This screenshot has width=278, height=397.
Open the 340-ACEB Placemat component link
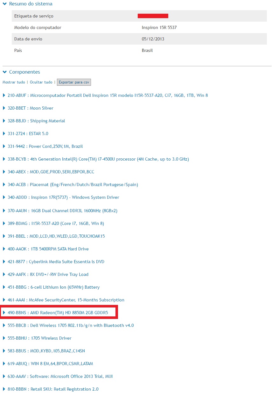click(x=73, y=184)
